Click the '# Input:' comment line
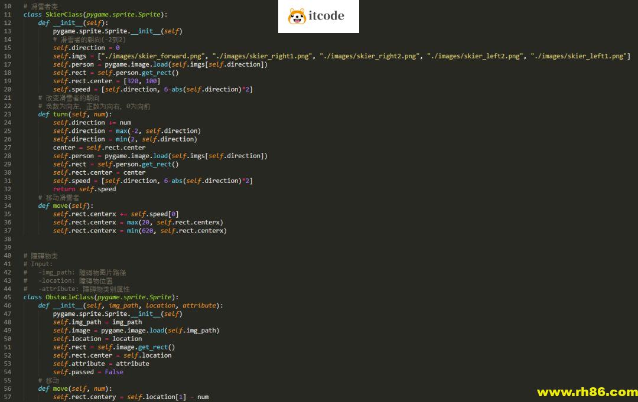This screenshot has height=402, width=638. tap(38, 264)
